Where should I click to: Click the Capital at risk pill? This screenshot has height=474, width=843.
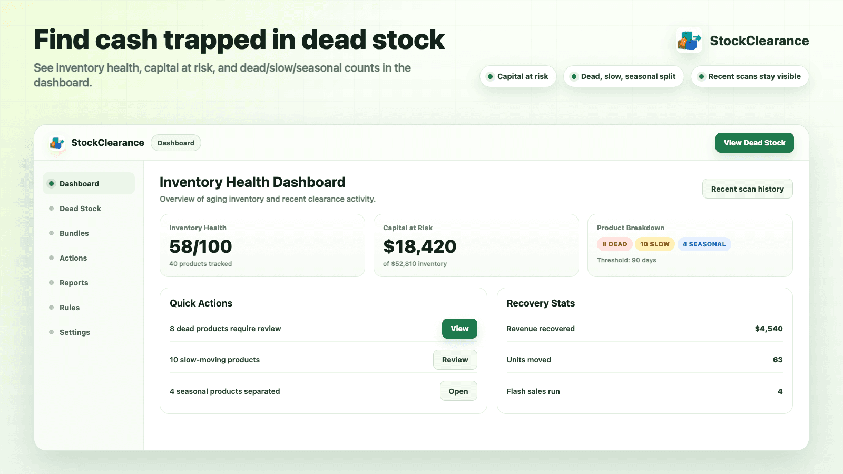(x=518, y=76)
